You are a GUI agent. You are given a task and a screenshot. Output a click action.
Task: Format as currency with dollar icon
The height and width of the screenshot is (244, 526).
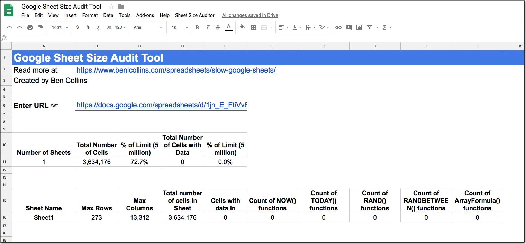pos(78,27)
